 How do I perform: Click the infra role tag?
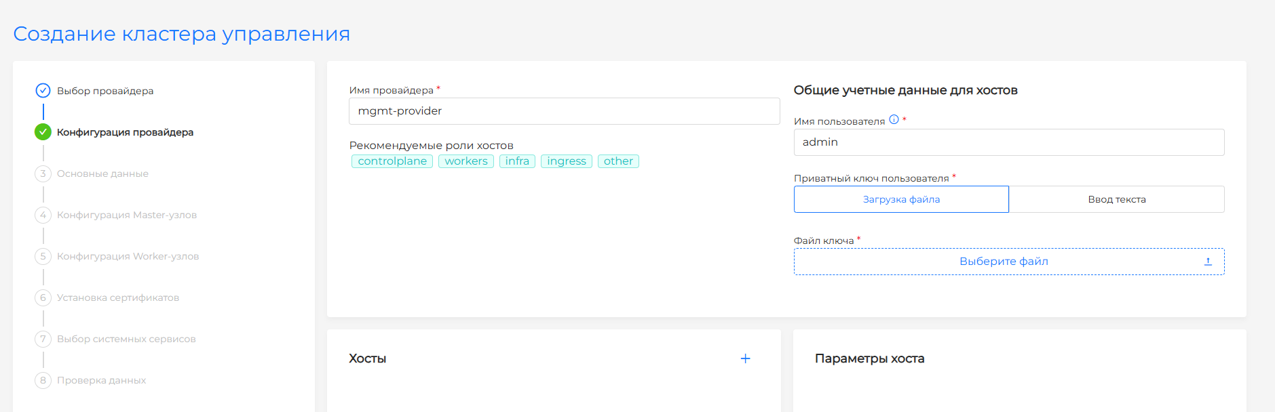(517, 161)
